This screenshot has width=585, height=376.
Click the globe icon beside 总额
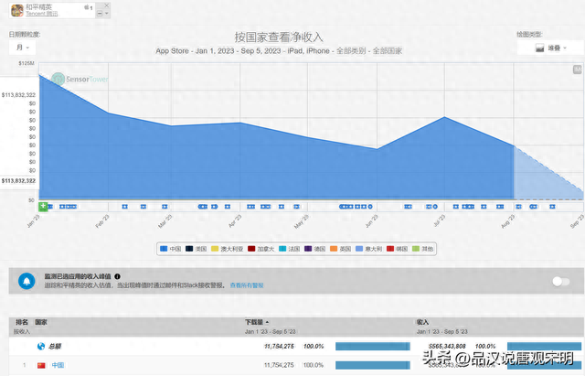pyautogui.click(x=41, y=346)
